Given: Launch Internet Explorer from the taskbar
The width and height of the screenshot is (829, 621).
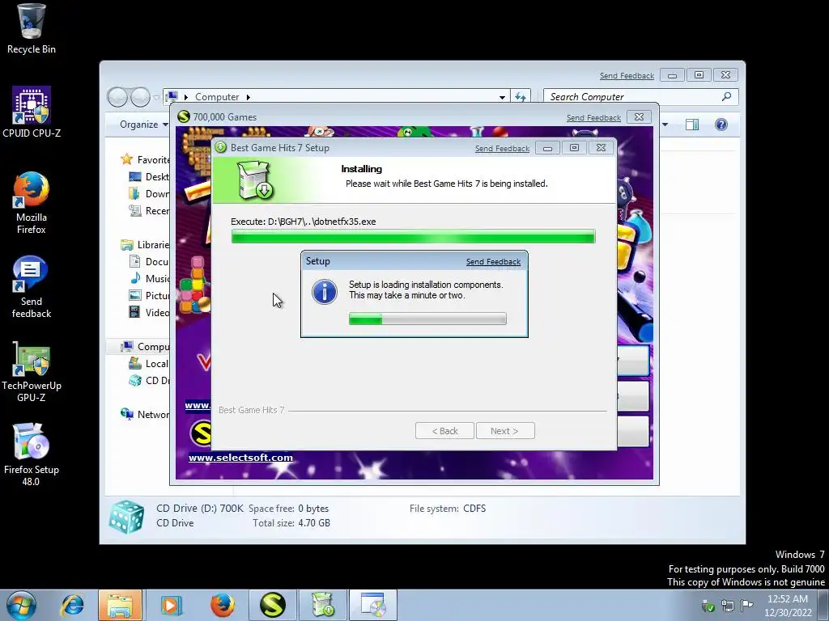Looking at the screenshot, I should pos(72,605).
